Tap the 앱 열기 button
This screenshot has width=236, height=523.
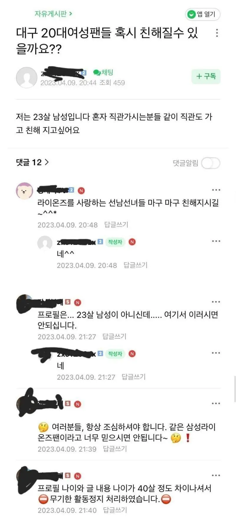pyautogui.click(x=203, y=14)
